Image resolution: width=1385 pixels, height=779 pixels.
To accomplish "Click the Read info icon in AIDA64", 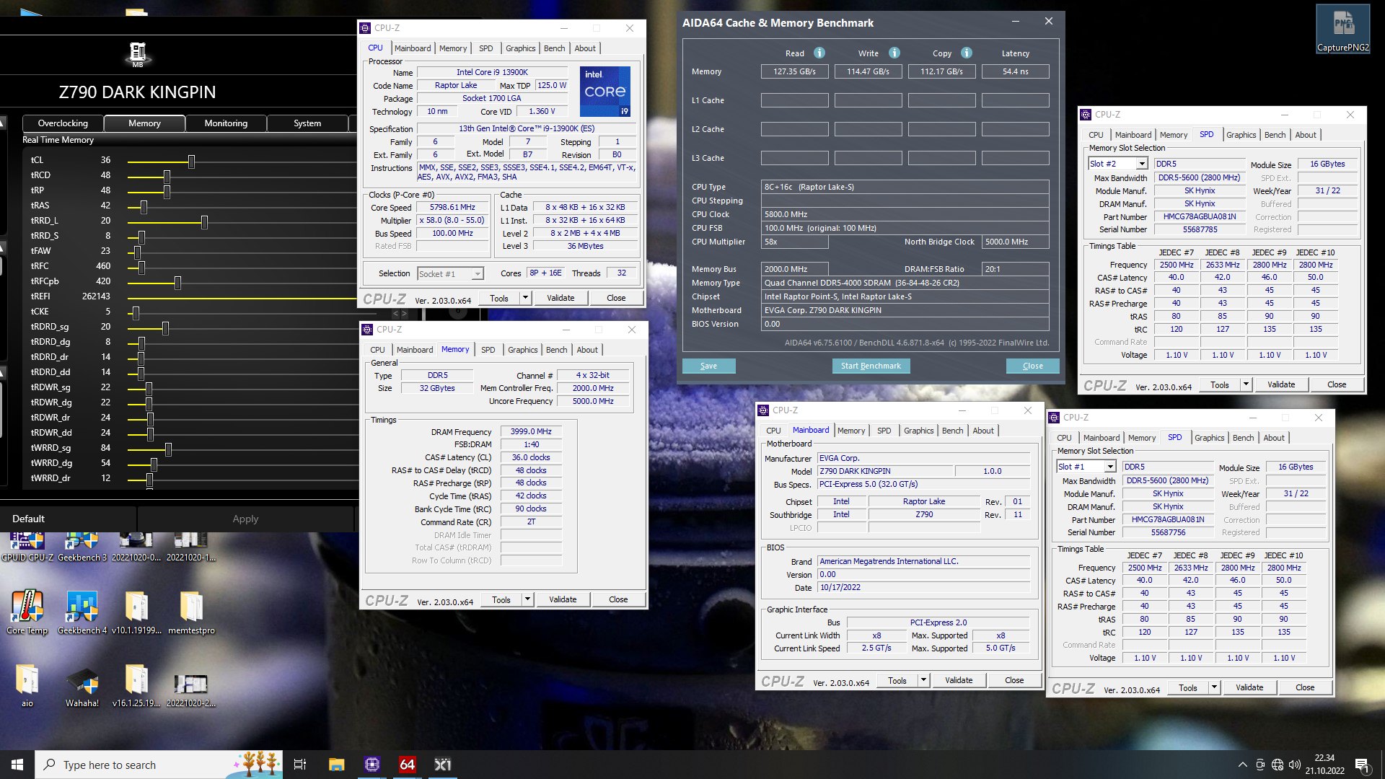I will [x=819, y=53].
